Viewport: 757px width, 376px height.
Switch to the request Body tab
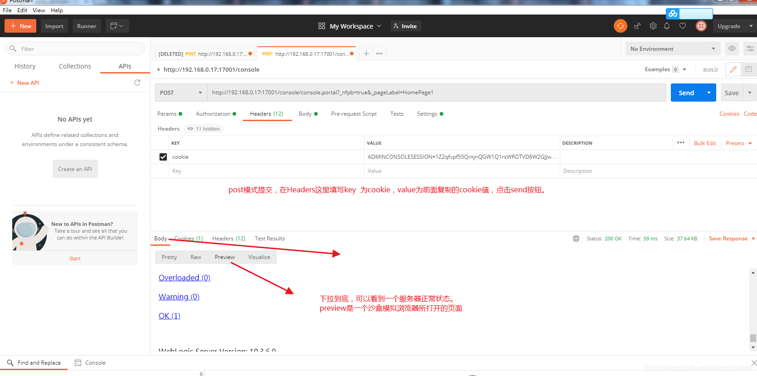[308, 114]
